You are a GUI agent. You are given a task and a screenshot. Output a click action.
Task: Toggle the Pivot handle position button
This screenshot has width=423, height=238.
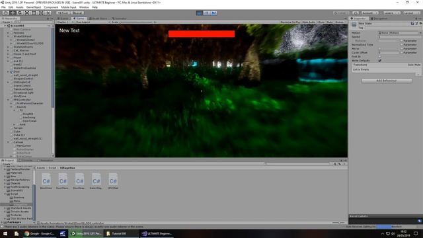(x=63, y=13)
